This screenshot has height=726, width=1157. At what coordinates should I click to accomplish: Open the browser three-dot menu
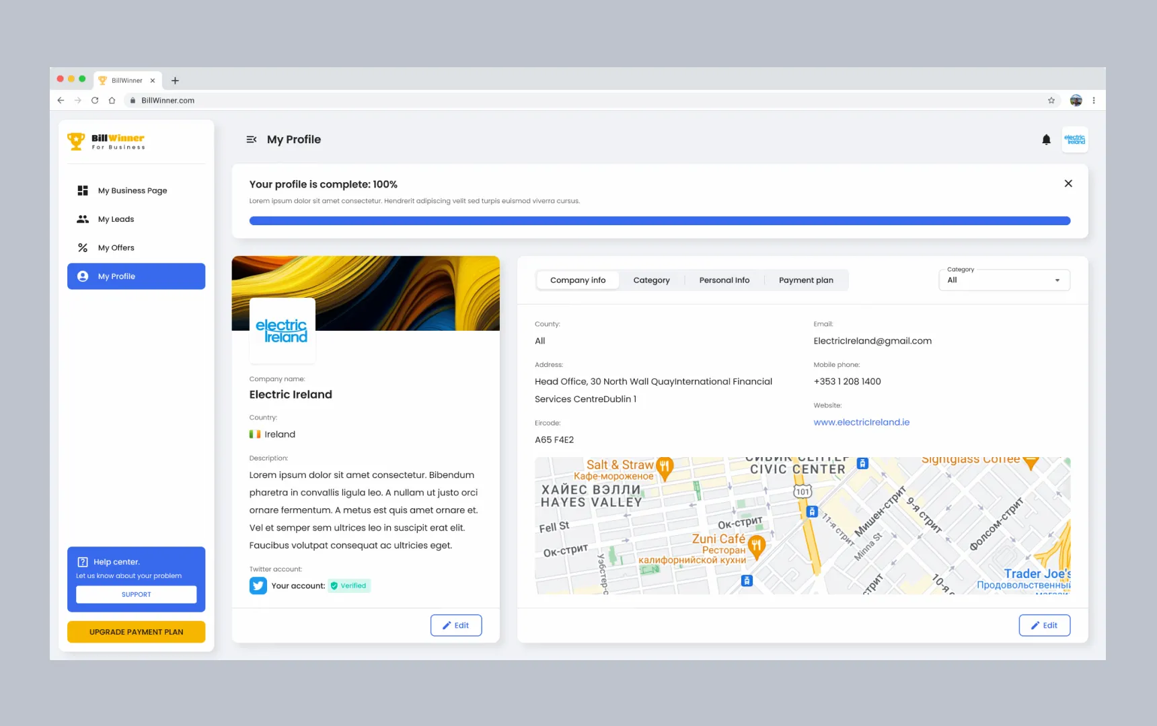(x=1094, y=101)
